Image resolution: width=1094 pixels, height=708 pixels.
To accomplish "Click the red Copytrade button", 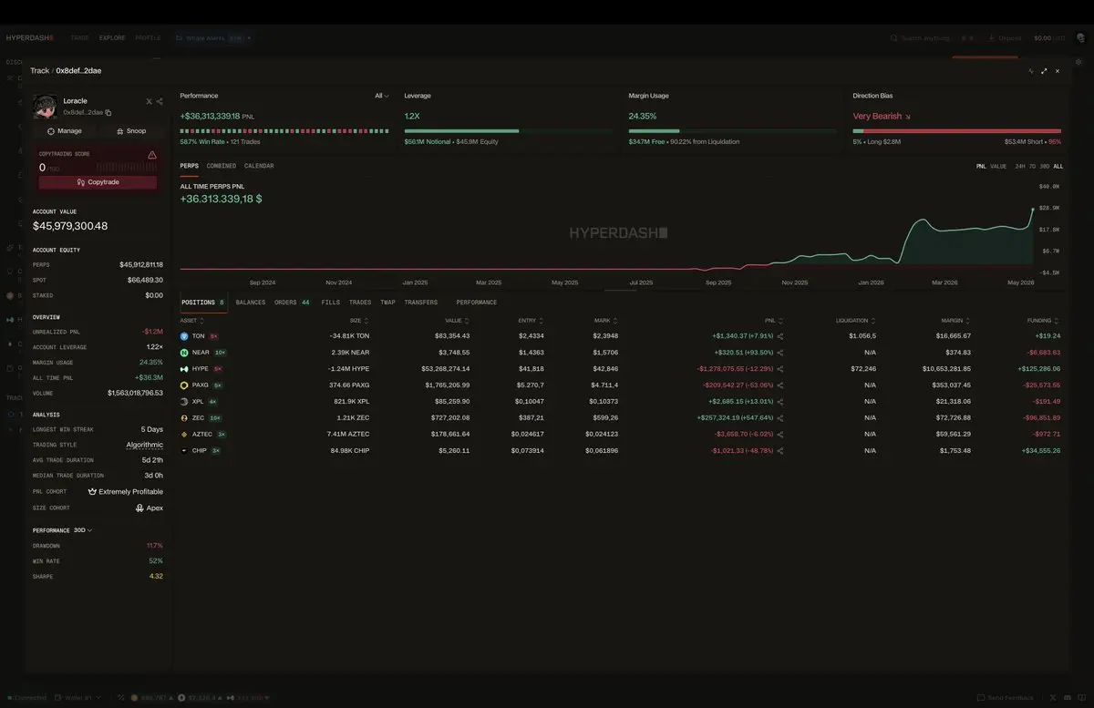I will click(x=98, y=182).
